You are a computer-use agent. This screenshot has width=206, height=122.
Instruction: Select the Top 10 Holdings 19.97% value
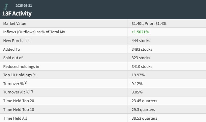pos(138,75)
